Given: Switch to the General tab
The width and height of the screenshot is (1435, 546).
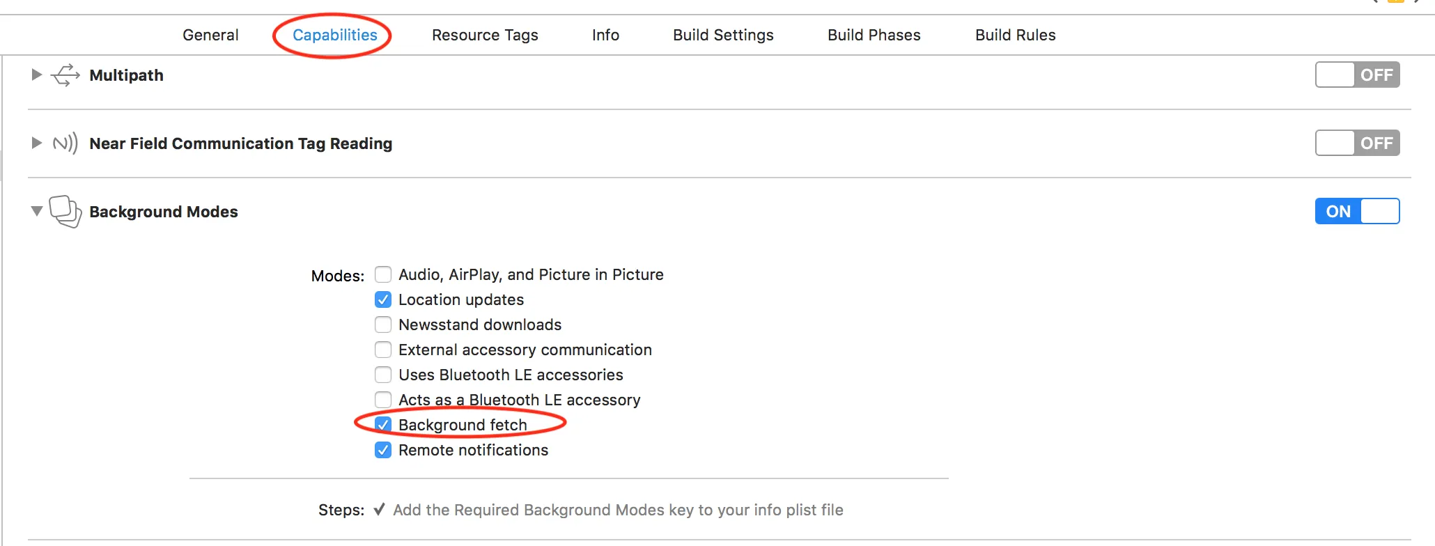Looking at the screenshot, I should (x=210, y=35).
